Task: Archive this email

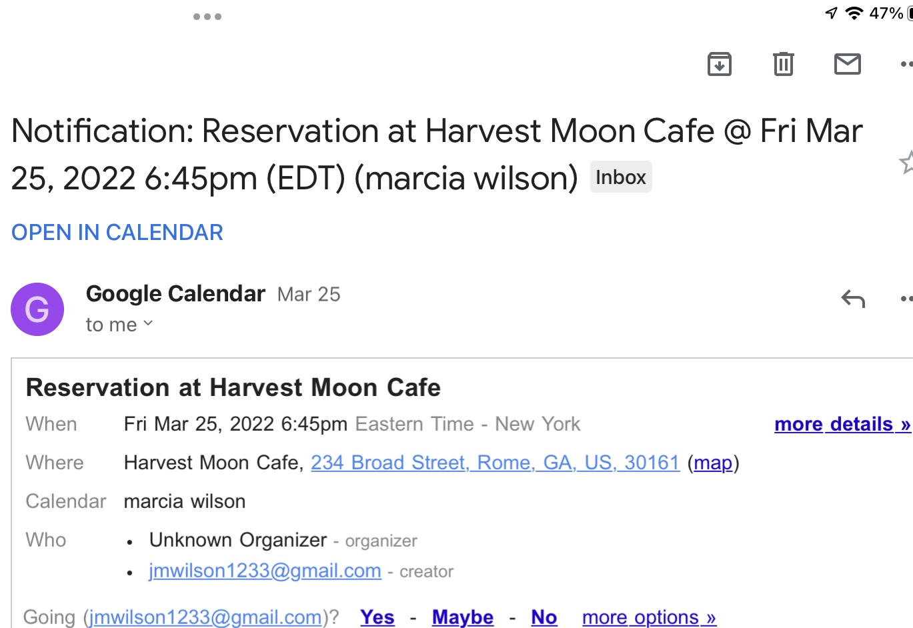Action: coord(719,64)
